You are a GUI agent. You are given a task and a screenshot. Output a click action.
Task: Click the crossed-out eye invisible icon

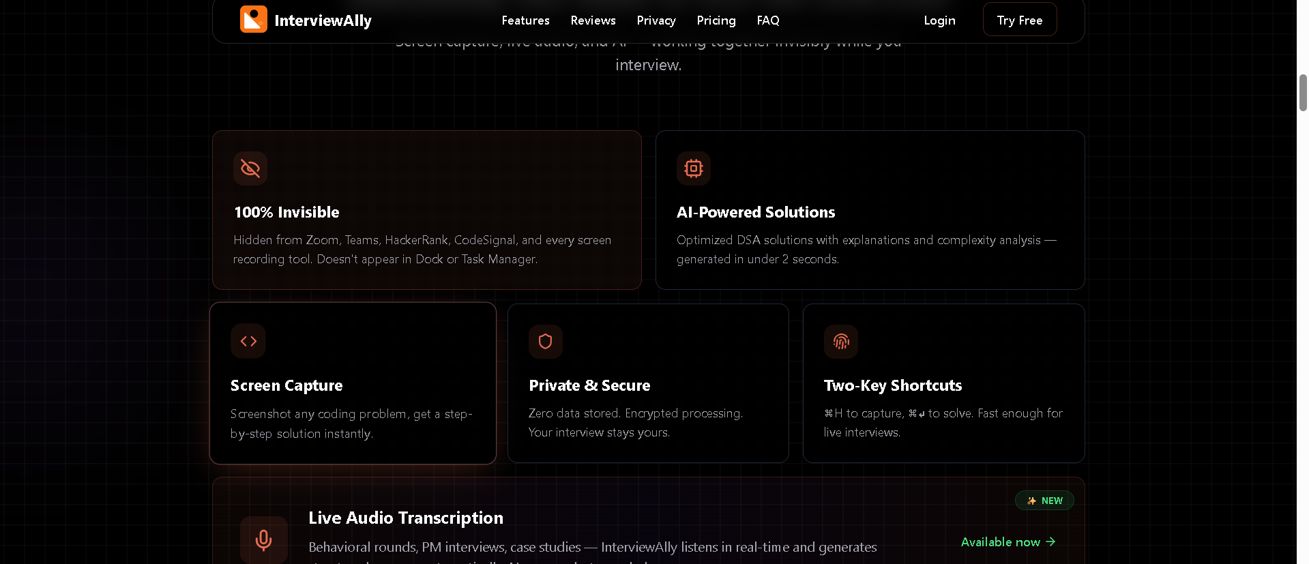tap(250, 168)
